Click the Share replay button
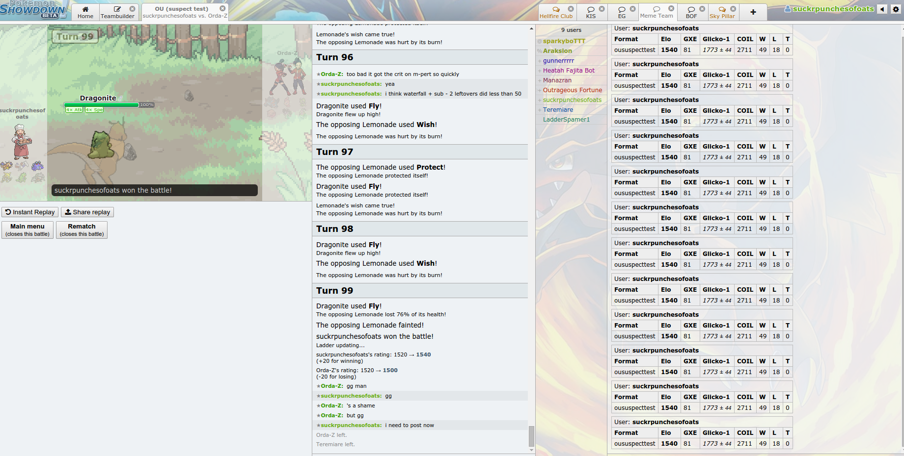The width and height of the screenshot is (904, 456). pos(87,212)
